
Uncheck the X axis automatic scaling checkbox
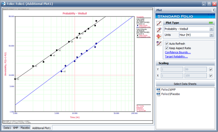211,75
